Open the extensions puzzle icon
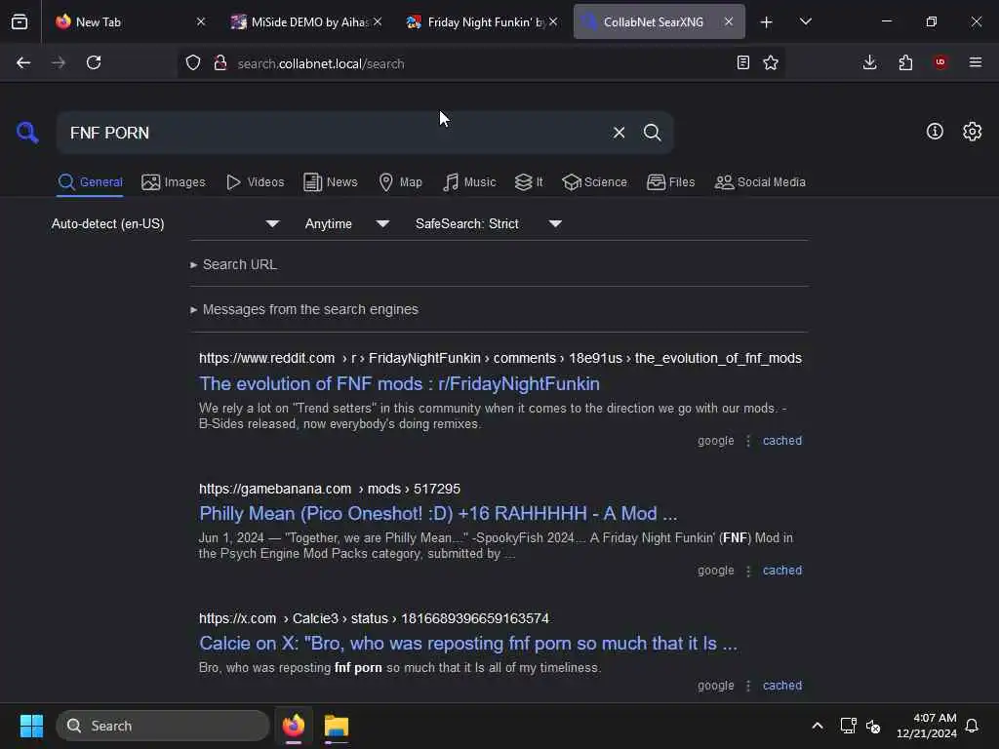Viewport: 999px width, 749px height. (905, 62)
